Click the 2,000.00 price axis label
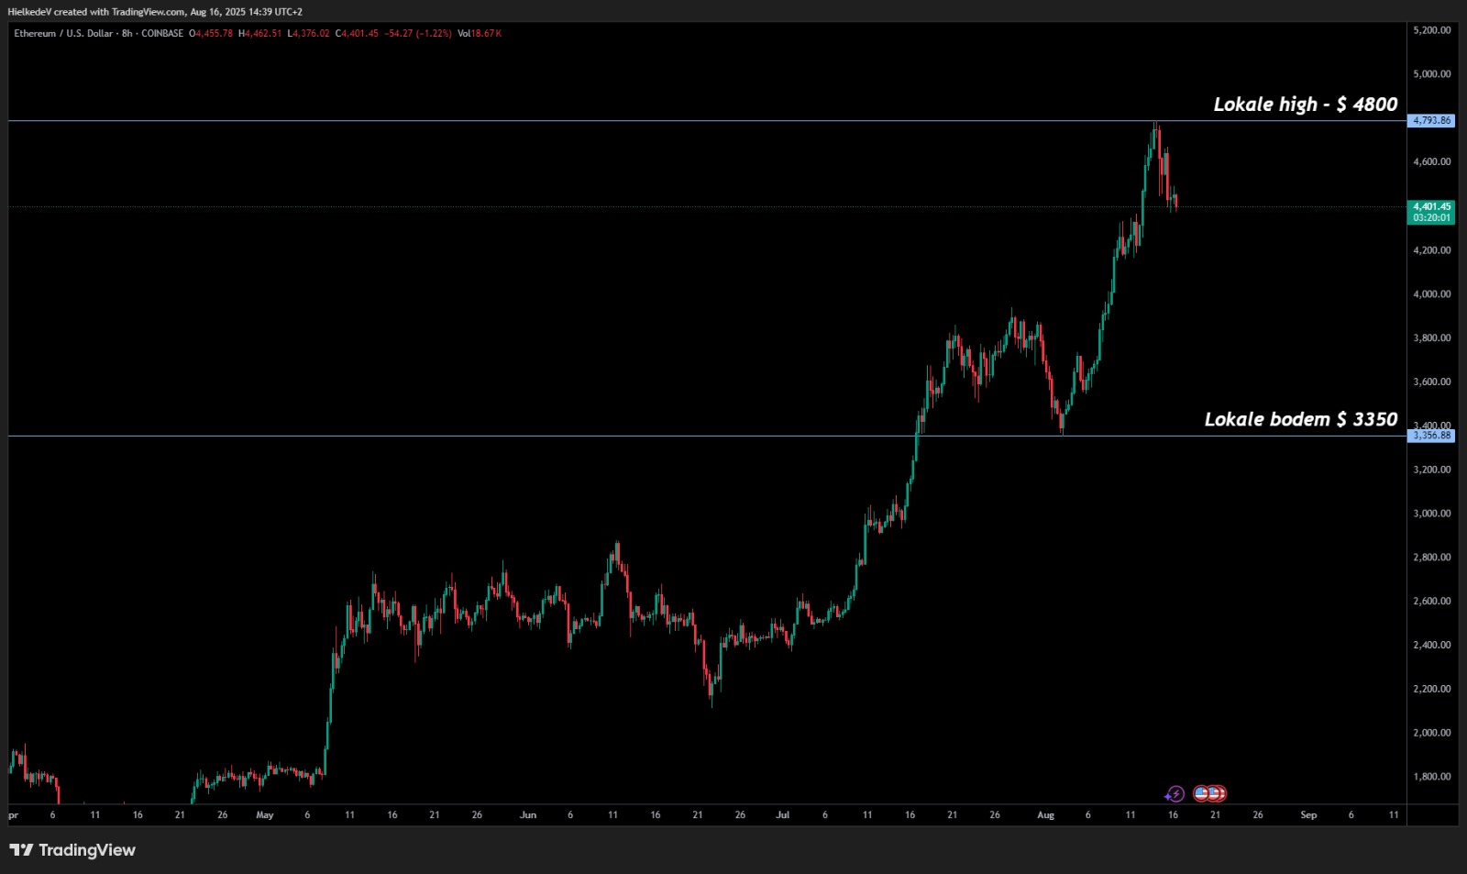 click(x=1432, y=733)
